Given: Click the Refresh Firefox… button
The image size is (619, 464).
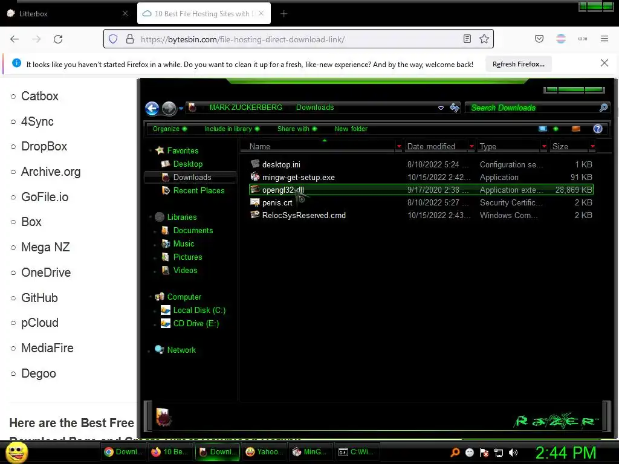Looking at the screenshot, I should [518, 64].
